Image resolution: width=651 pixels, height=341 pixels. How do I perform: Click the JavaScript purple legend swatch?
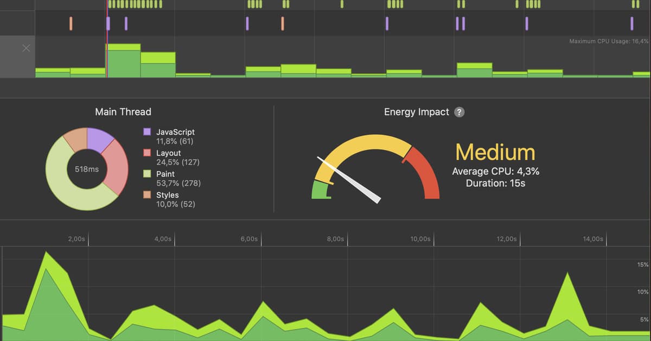click(x=147, y=132)
